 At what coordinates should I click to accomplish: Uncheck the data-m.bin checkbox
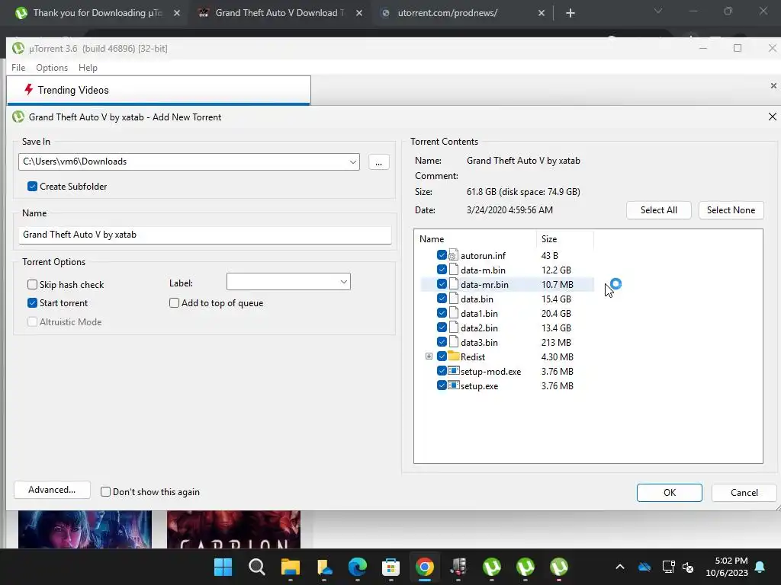(x=442, y=269)
